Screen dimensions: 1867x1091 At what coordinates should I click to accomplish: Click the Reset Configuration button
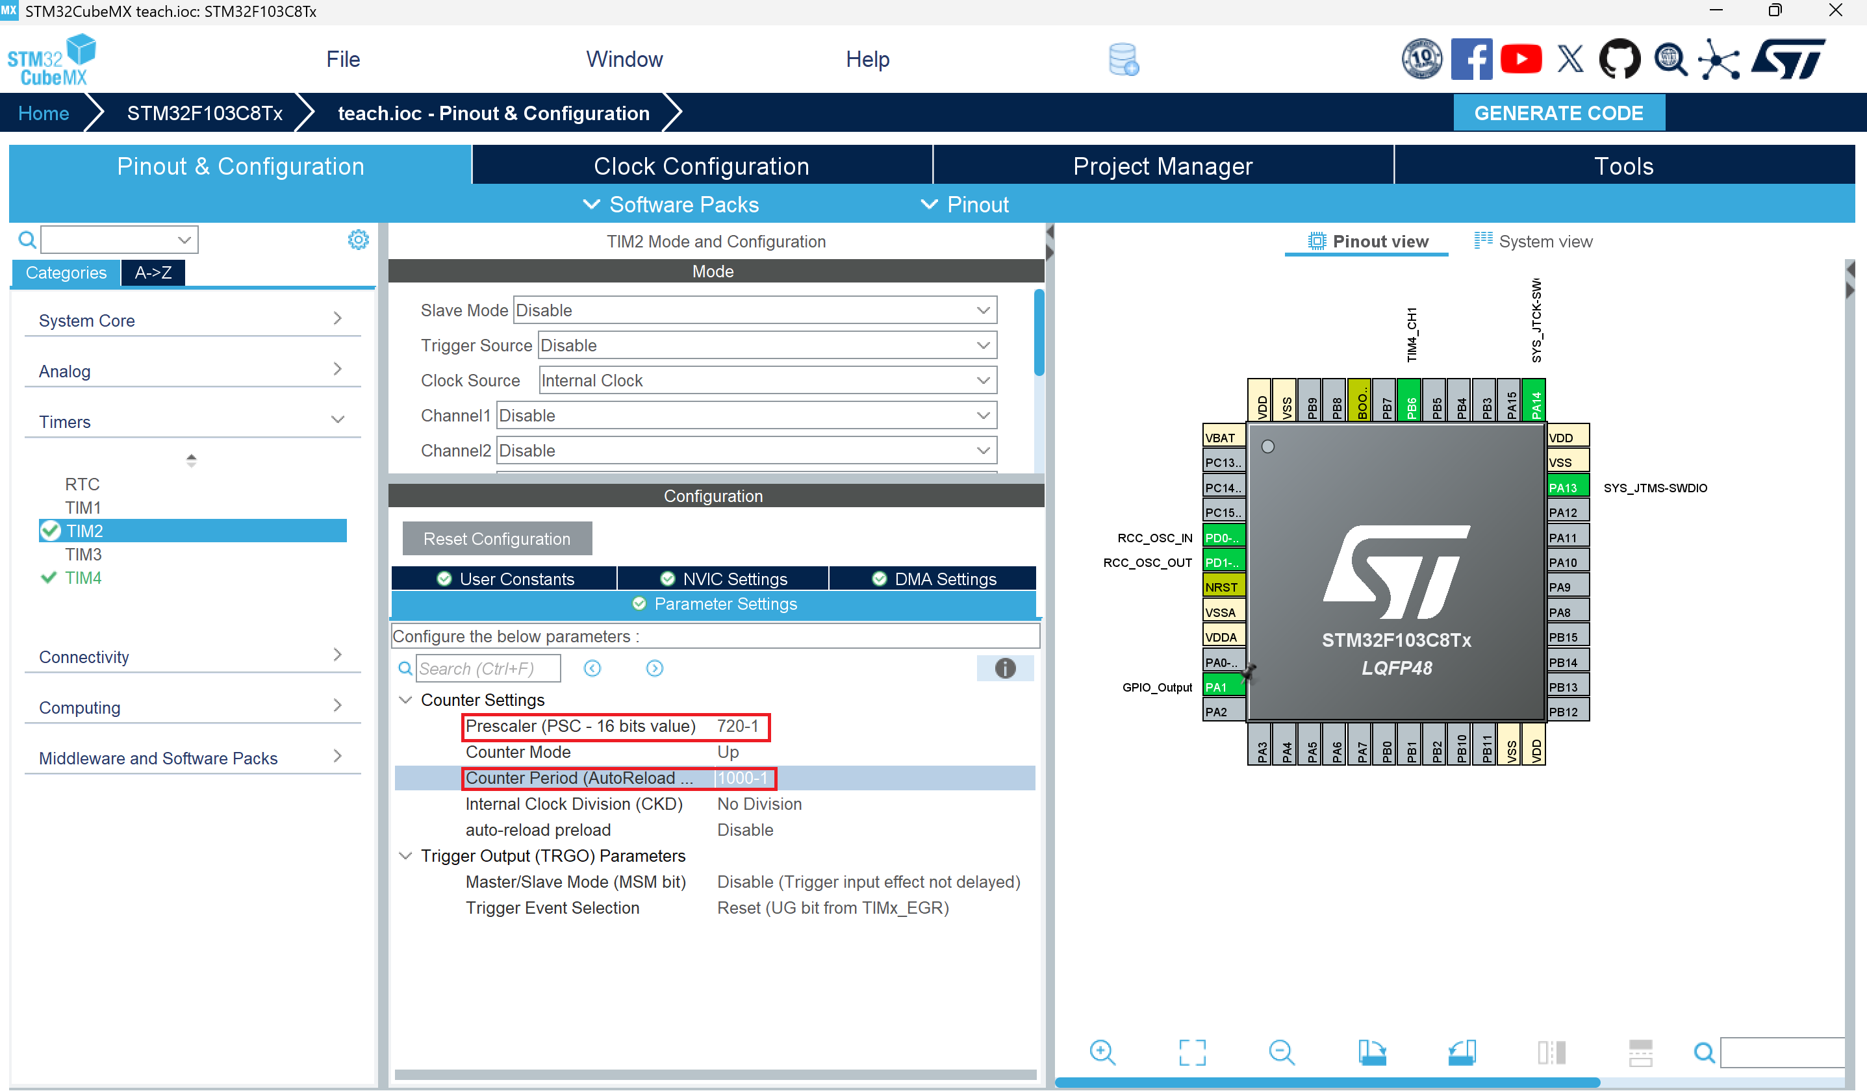(x=496, y=538)
